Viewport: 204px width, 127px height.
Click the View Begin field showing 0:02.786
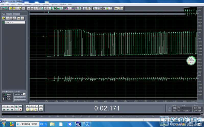coord(176,111)
